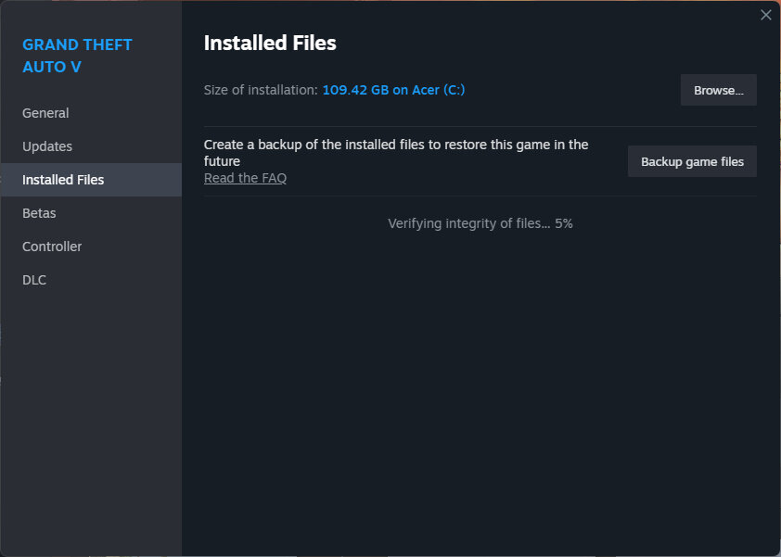Click the GRAND THEFT AUTO V title
The width and height of the screenshot is (781, 557).
tap(77, 56)
